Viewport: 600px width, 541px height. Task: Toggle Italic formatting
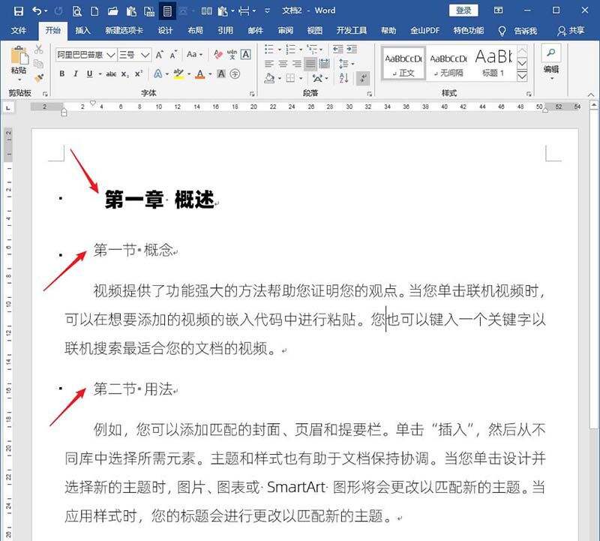click(x=76, y=74)
